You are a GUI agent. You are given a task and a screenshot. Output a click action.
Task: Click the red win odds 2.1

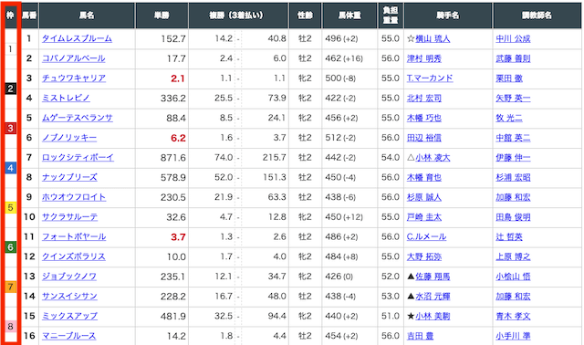[178, 78]
